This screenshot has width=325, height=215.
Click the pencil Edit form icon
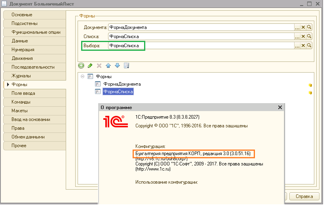(90, 65)
